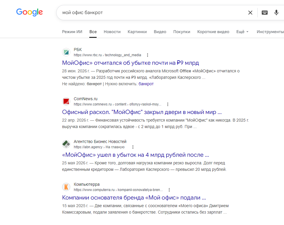The height and width of the screenshot is (225, 284).
Task: Click the '28 июн. 2026 г.' snippet date
Action: pos(76,71)
